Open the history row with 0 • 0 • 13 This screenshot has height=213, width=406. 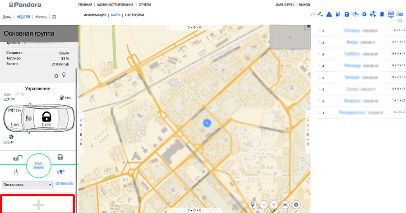360,89
